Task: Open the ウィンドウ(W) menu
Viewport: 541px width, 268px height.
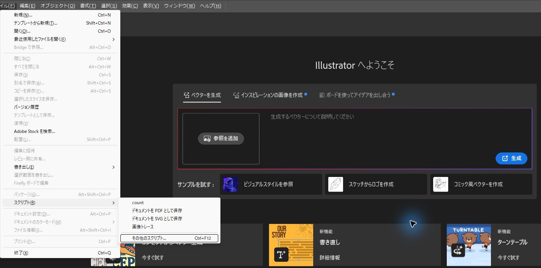Action: point(180,6)
